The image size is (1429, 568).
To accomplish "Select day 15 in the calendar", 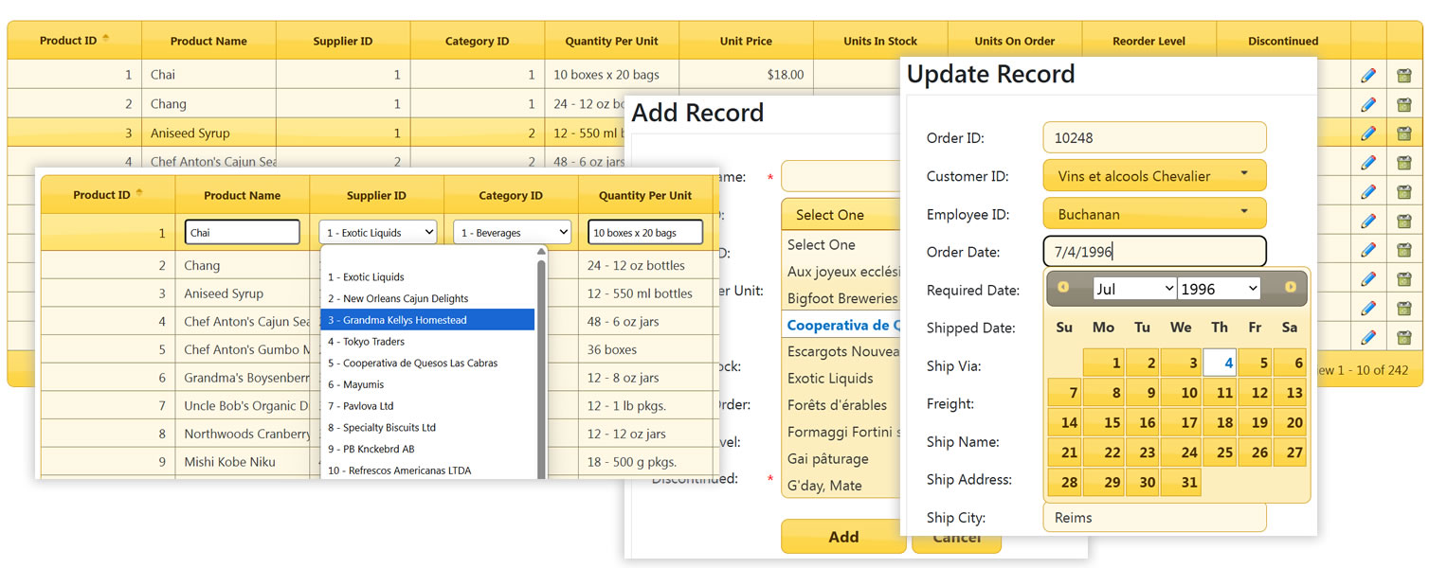I will click(x=1103, y=423).
